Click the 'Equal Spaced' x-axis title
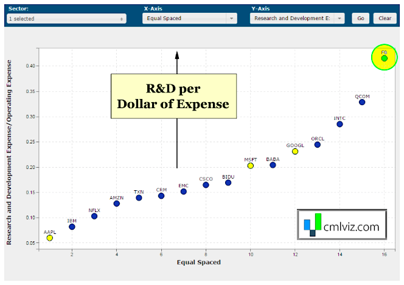 pos(198,262)
